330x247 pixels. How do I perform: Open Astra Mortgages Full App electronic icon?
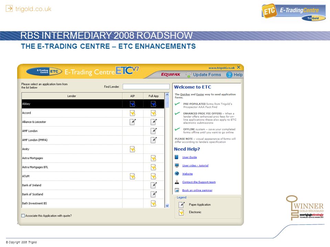click(153, 158)
